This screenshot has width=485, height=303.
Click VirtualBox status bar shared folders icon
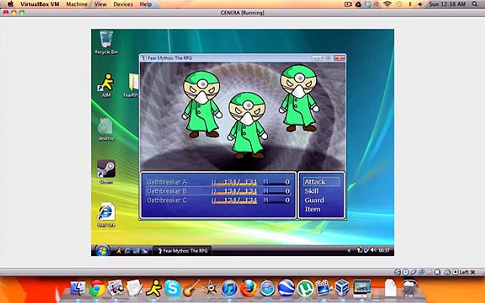[429, 272]
